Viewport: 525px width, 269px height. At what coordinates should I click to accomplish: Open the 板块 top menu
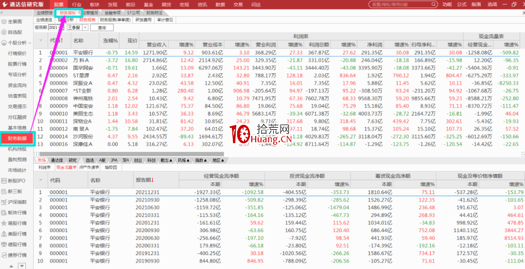click(95, 4)
